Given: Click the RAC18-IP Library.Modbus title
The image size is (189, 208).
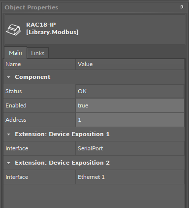Looking at the screenshot, I should tap(52, 28).
